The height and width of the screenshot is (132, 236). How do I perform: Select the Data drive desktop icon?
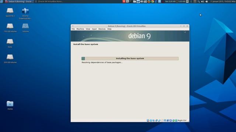[x=10, y=43]
